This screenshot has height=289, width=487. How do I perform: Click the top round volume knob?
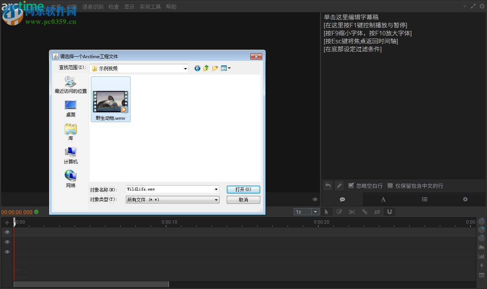(x=482, y=221)
